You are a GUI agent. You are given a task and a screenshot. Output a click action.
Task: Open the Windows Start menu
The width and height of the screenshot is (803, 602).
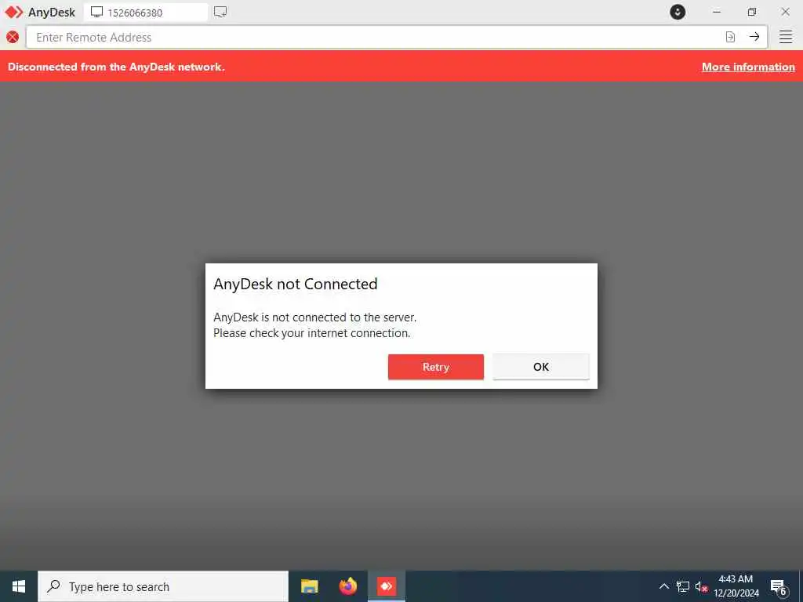(x=19, y=586)
